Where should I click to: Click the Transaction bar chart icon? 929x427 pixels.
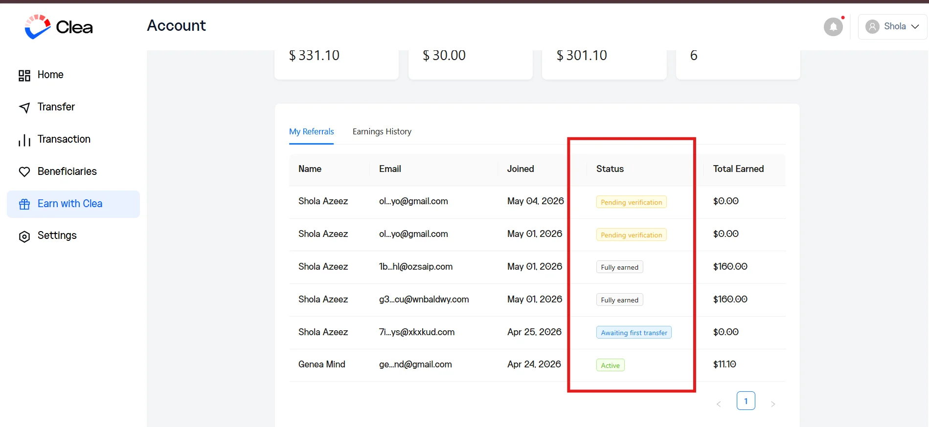point(24,140)
